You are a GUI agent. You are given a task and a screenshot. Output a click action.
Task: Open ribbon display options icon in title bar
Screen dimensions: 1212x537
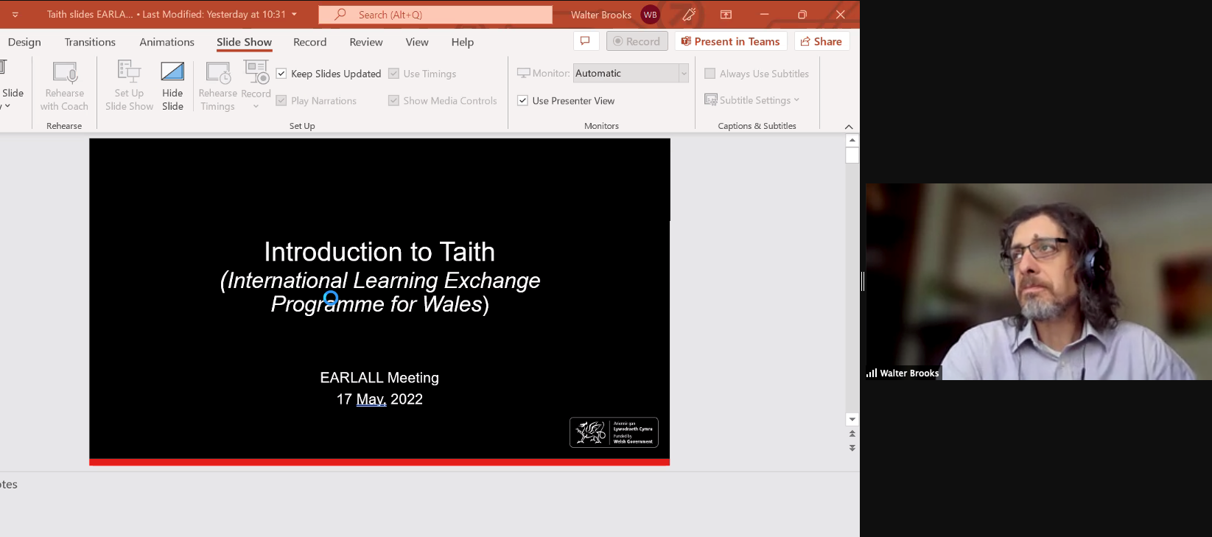pyautogui.click(x=726, y=15)
